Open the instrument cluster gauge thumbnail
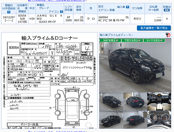The height and width of the screenshot is (132, 174). point(159,120)
